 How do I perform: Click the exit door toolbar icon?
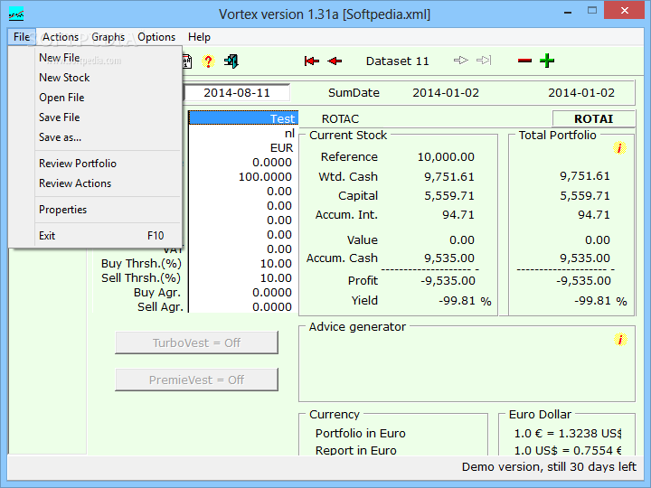pyautogui.click(x=231, y=61)
